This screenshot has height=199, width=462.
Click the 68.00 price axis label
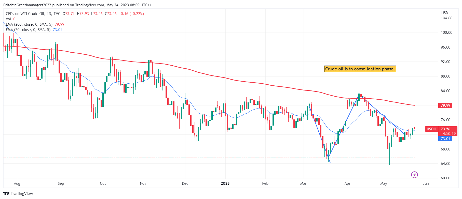click(x=445, y=149)
